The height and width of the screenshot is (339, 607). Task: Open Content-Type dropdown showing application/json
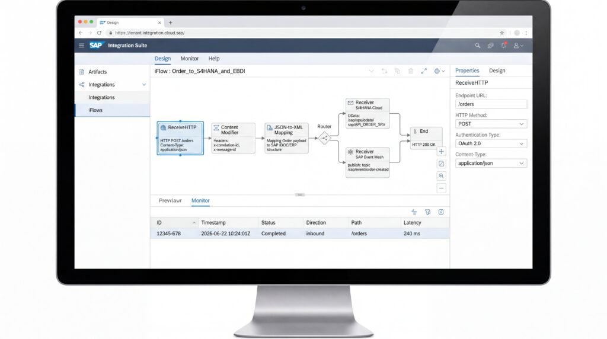tap(491, 164)
